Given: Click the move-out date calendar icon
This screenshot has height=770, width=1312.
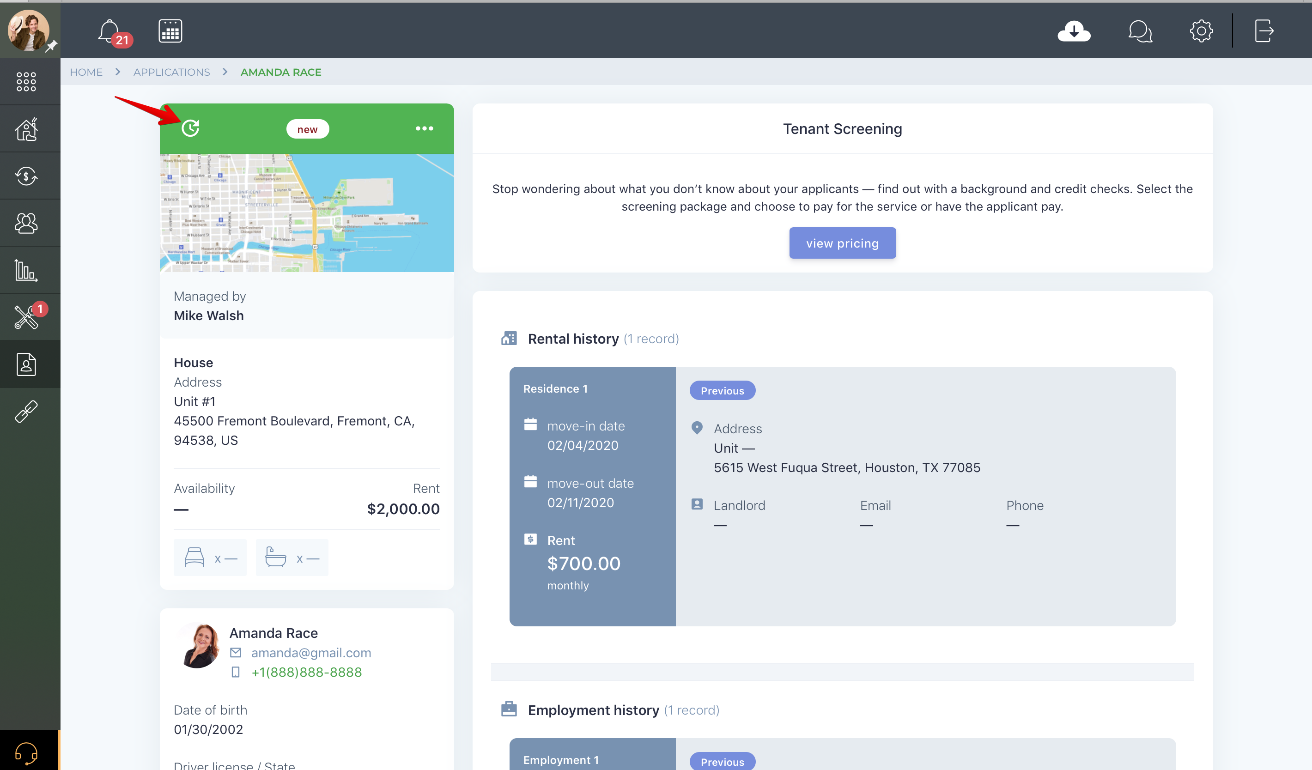Looking at the screenshot, I should coord(530,482).
